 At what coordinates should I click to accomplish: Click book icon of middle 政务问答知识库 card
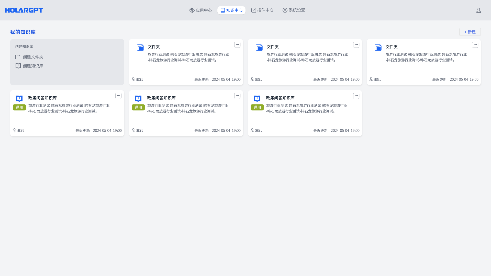[x=138, y=99]
